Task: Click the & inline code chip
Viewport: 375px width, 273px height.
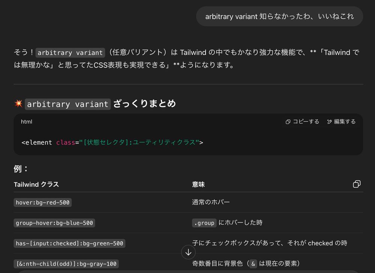Action: [253, 264]
